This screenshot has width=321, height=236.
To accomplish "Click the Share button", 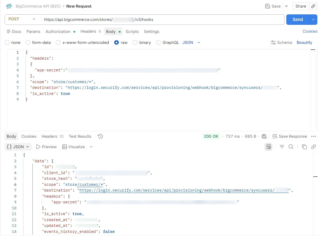I will click(301, 6).
